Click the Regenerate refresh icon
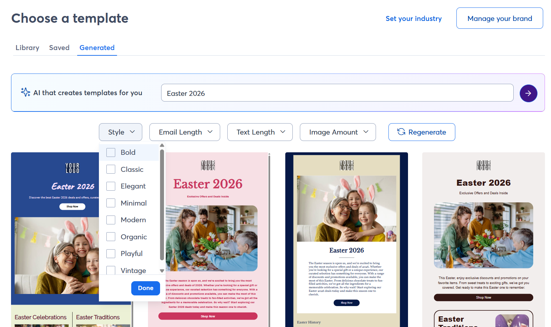Screen dimensions: 551x327 pos(402,131)
